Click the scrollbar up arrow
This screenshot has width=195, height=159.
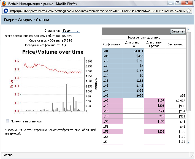pyautogui.click(x=189, y=30)
